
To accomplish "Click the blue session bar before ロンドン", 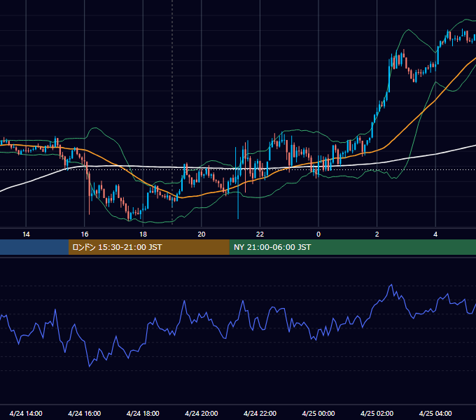I will (34, 247).
